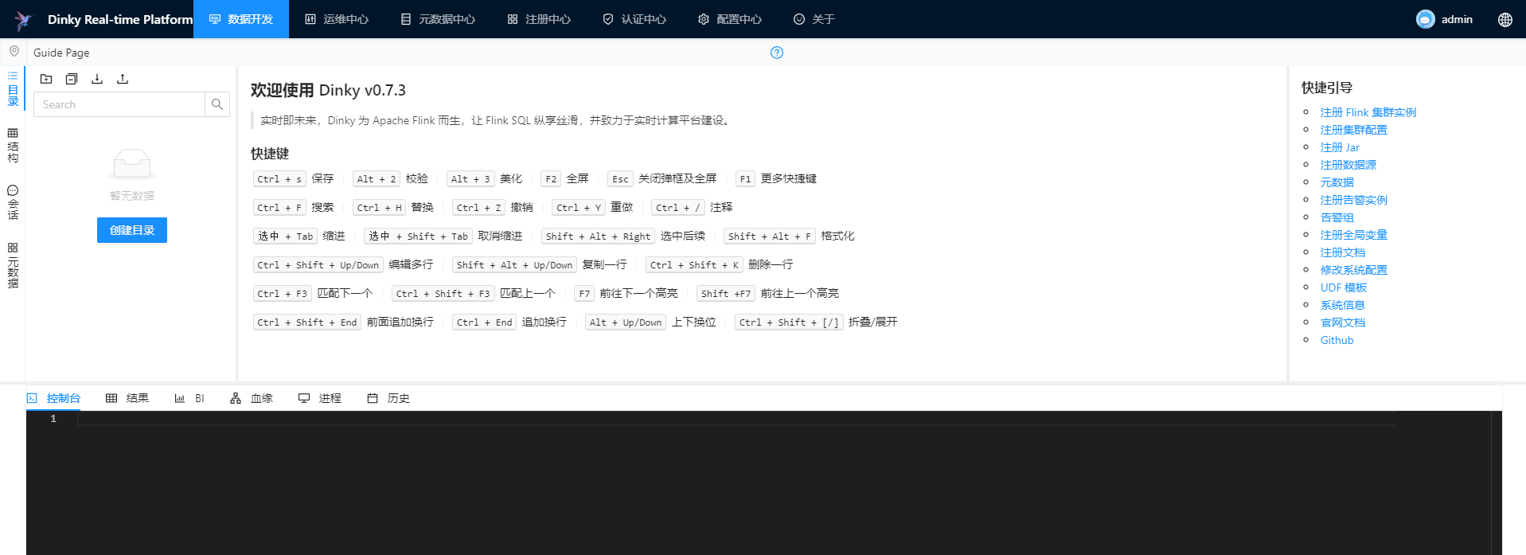The width and height of the screenshot is (1526, 555).
Task: Click the 欢迎使用 Dinky v0.7.3 heading
Action: tap(328, 90)
